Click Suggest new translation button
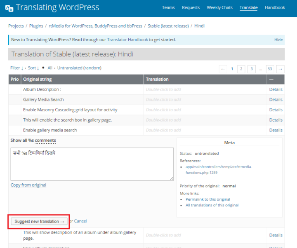This screenshot has width=297, height=248. click(40, 222)
